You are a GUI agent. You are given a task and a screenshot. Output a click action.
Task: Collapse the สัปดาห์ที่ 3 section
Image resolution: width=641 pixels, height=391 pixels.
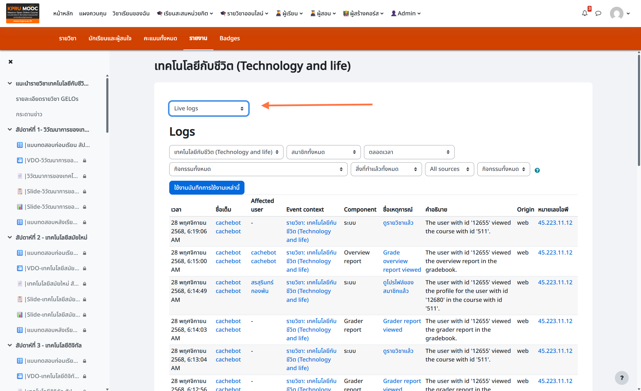click(x=10, y=345)
